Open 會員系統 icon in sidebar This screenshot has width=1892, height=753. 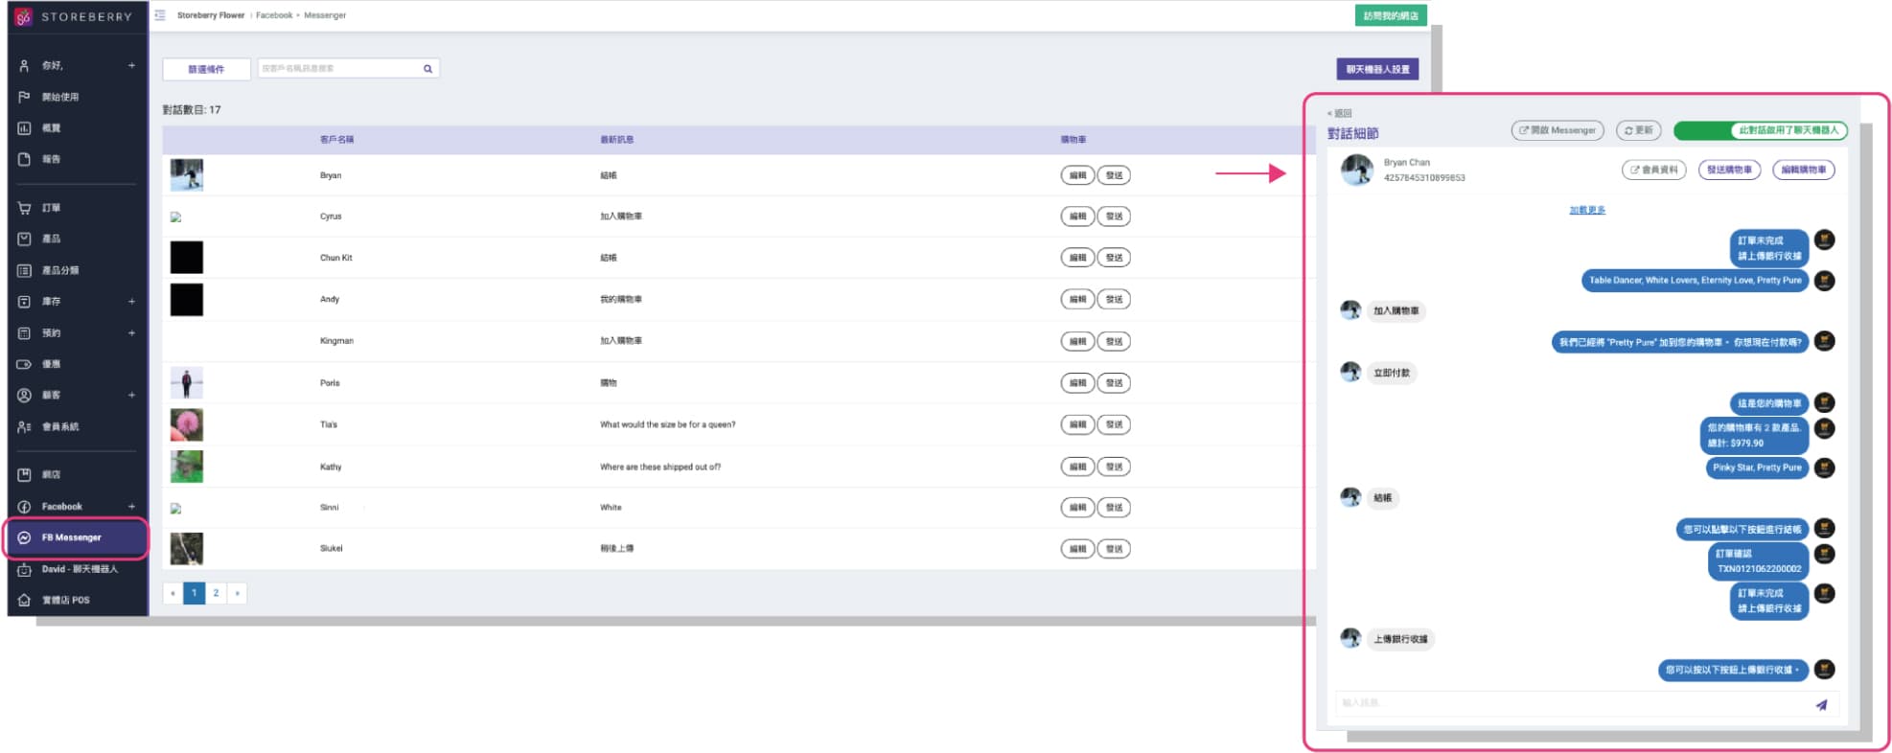tap(24, 427)
